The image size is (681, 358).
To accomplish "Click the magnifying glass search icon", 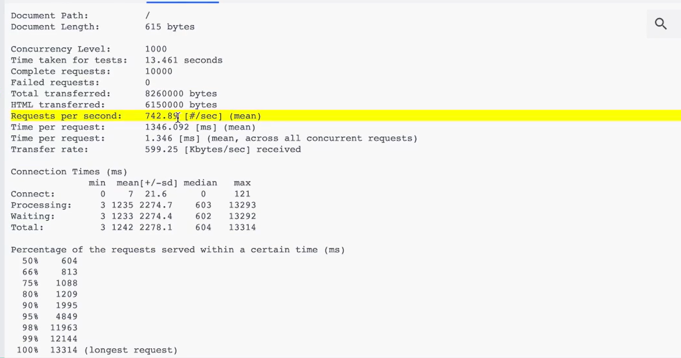I will click(x=660, y=24).
